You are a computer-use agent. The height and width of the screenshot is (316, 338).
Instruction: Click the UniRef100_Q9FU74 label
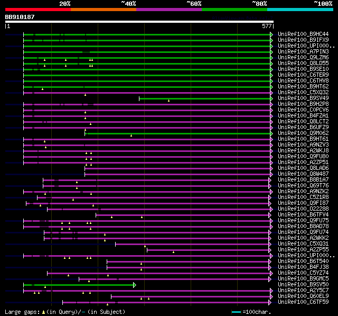pyautogui.click(x=303, y=232)
